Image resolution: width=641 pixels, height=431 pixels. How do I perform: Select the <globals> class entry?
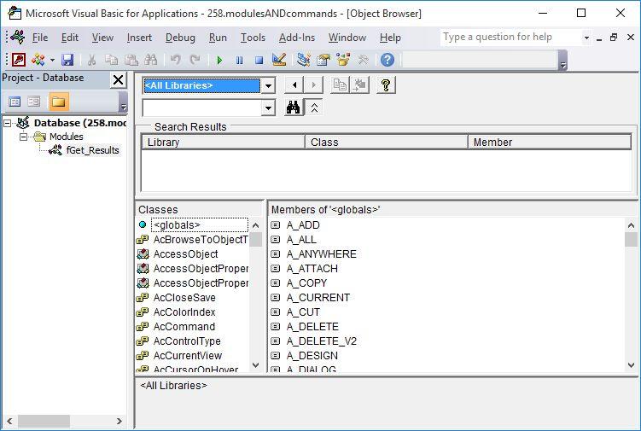(x=177, y=225)
